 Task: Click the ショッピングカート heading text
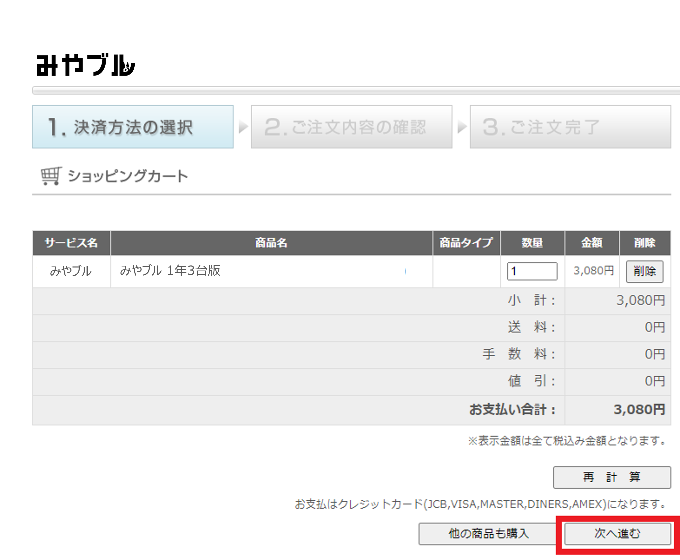(x=128, y=176)
